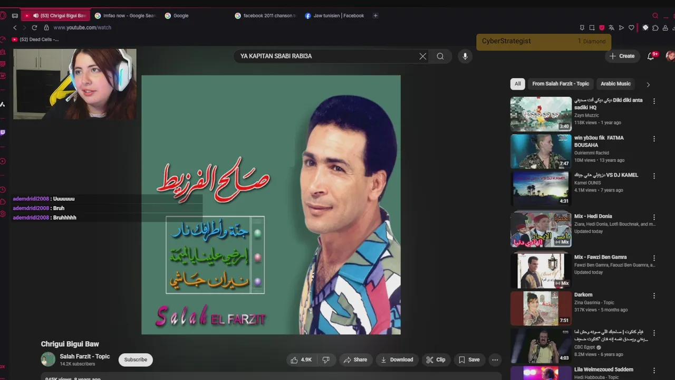Open the sidebar player icon
The width and height of the screenshot is (675, 380).
[3, 161]
